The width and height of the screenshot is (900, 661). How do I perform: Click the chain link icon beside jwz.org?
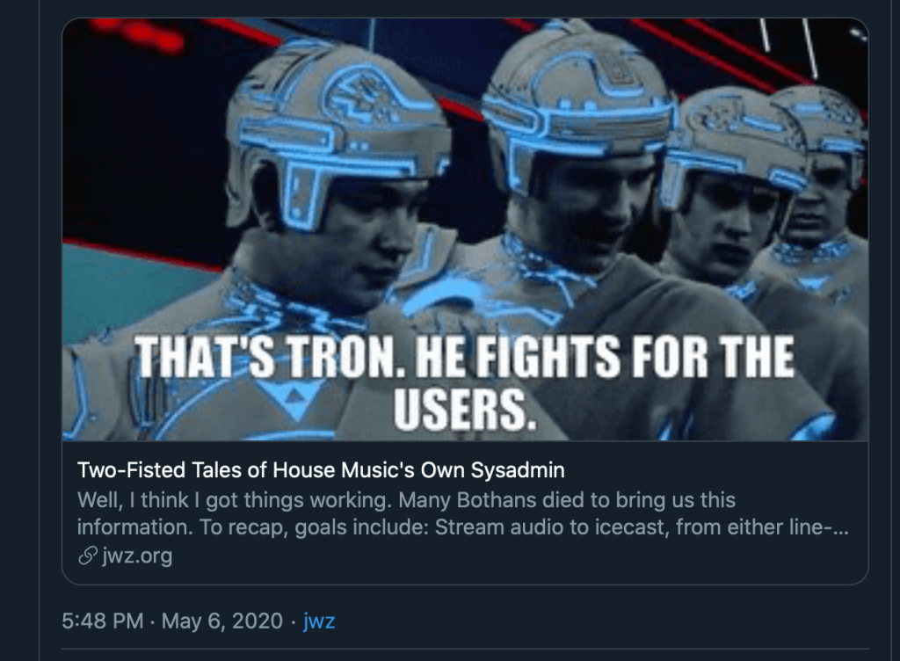87,556
